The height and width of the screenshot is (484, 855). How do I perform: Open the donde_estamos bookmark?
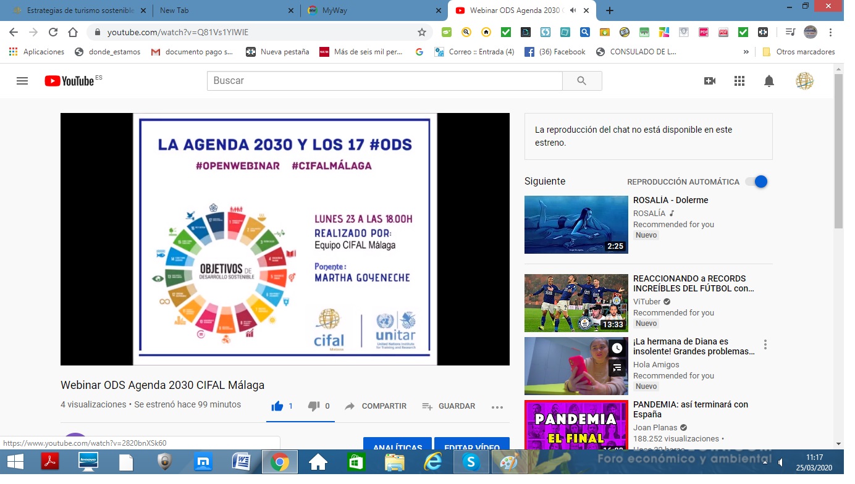point(107,52)
